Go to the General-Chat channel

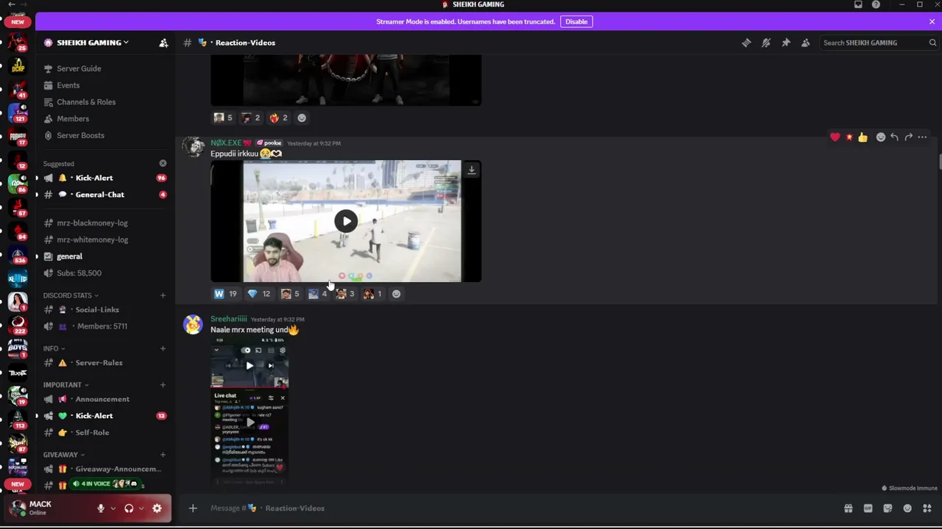point(105,195)
